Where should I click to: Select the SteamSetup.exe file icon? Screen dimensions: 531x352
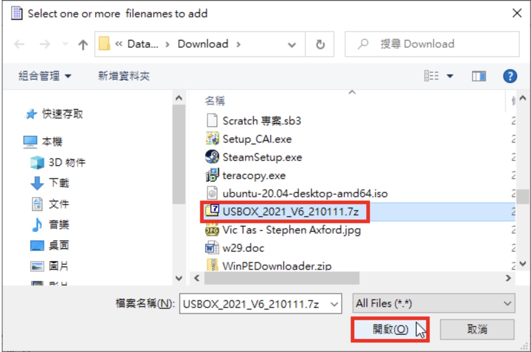point(212,157)
